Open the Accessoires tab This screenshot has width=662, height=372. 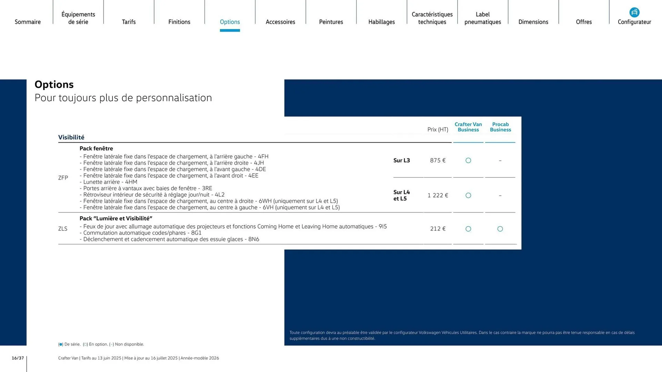(280, 22)
